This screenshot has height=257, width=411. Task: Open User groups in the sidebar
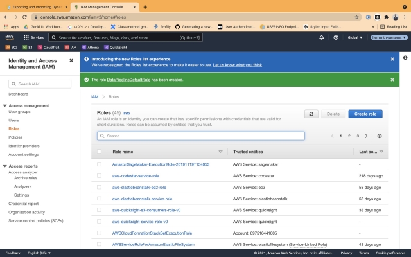[x=19, y=112]
